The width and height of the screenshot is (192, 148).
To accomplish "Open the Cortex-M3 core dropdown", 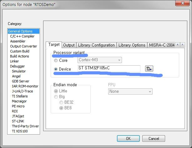I will click(100, 60).
